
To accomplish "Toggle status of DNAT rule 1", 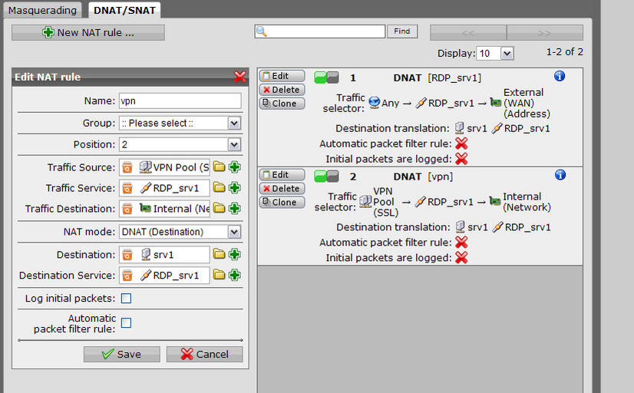I will pos(326,78).
